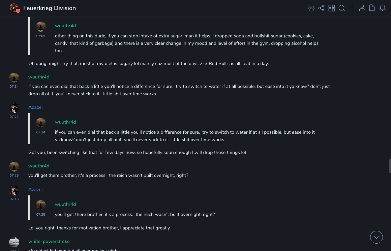
Task: Jump to latest with down-chevron button
Action: tap(377, 237)
